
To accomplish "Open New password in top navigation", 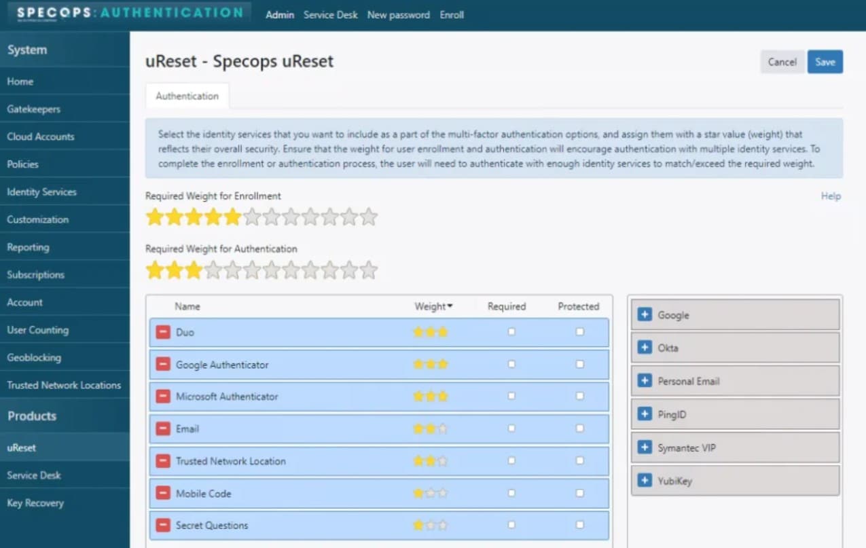I will tap(399, 15).
